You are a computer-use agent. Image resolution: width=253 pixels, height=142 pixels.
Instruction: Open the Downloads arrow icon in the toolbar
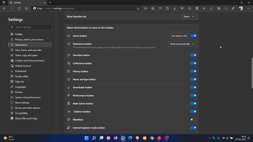(x=175, y=8)
